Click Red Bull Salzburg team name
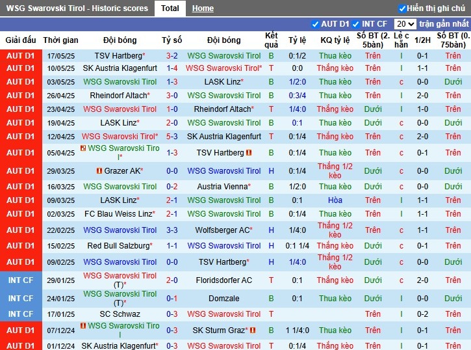471x350 pixels. 118,246
